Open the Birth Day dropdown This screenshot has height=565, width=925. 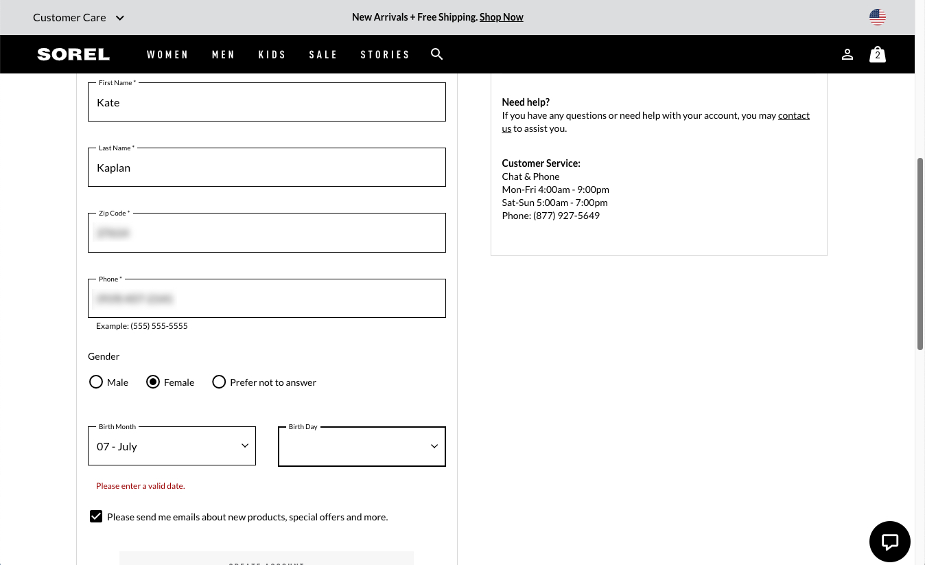coord(362,446)
